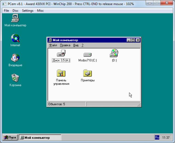Select the Корзина recycle bin icon
Viewport: 175px width, 143px height.
15,78
